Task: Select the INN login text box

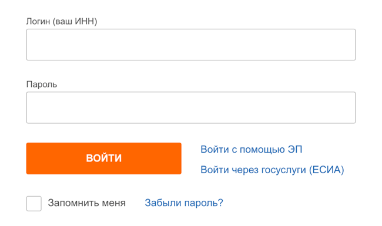Action: 191,45
